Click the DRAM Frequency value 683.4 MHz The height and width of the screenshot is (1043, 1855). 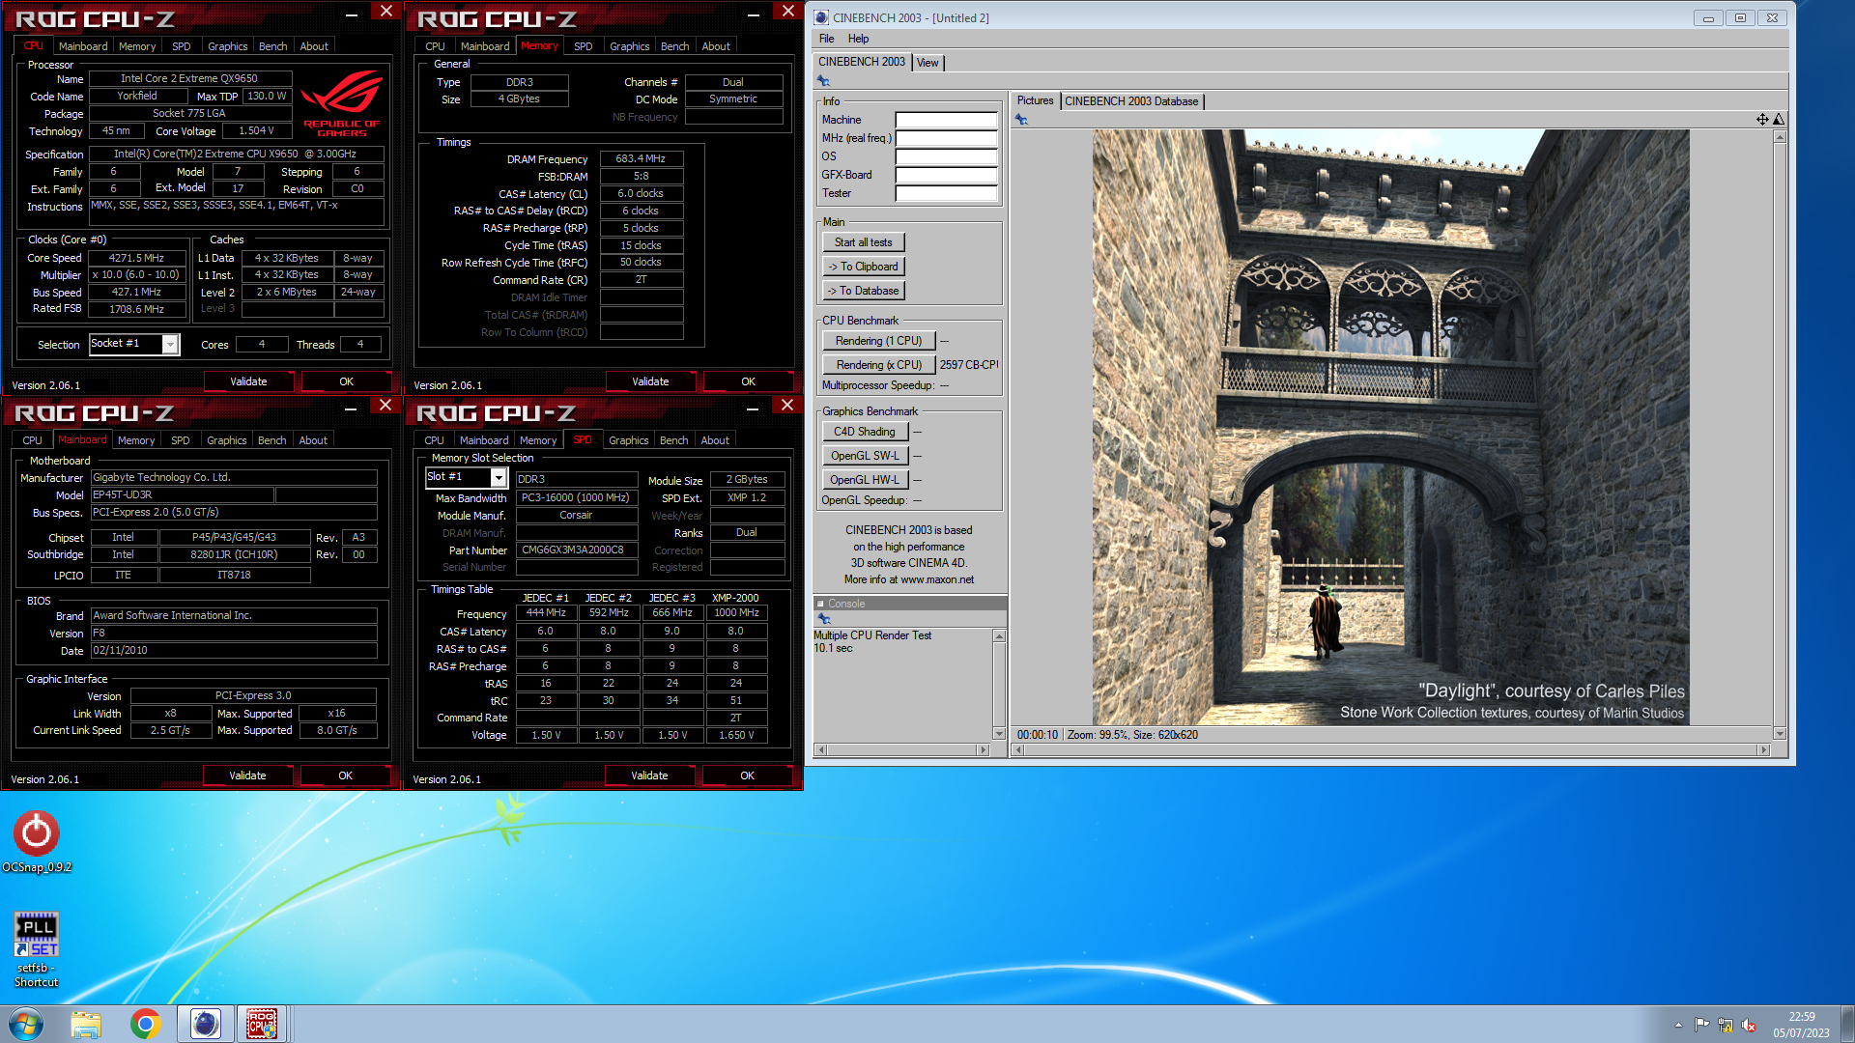[642, 158]
